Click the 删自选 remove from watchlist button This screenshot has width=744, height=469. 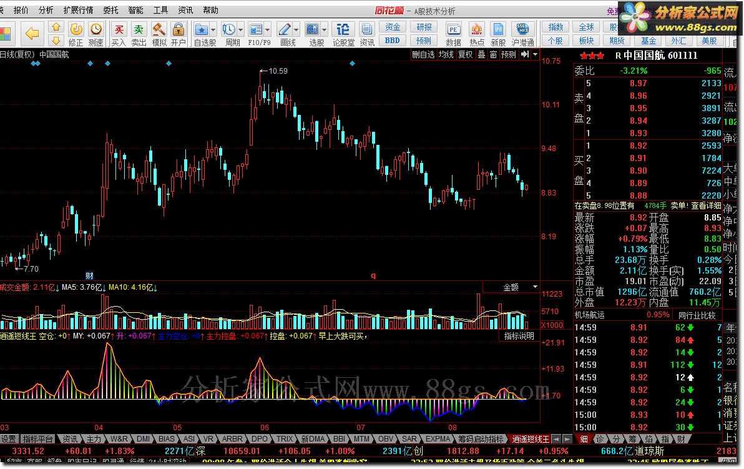tap(423, 54)
